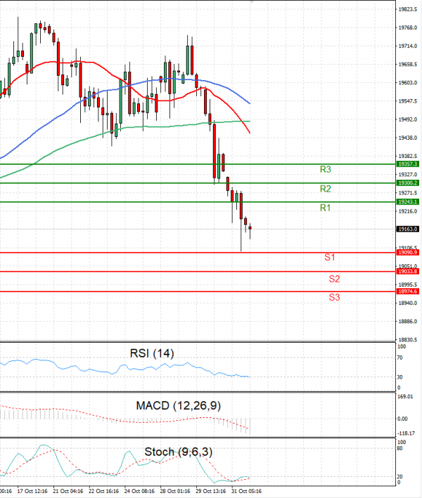Click the R2 resistance label
Viewport: 422px width, 498px height.
326,189
